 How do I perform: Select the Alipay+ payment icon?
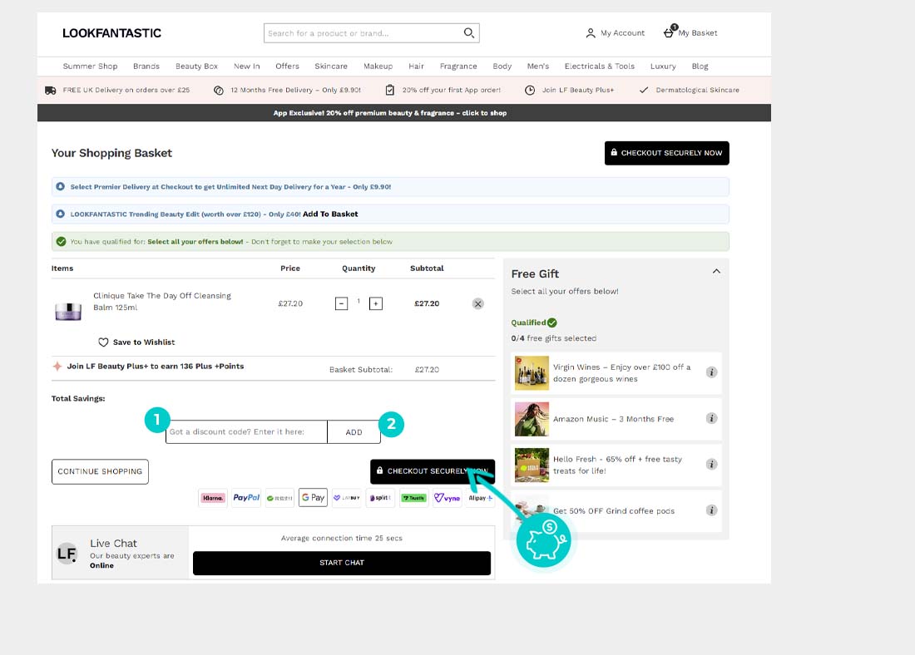480,498
